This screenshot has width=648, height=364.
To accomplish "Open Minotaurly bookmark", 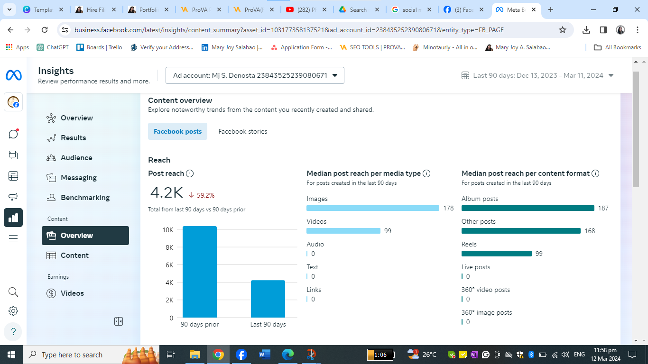I will (445, 47).
